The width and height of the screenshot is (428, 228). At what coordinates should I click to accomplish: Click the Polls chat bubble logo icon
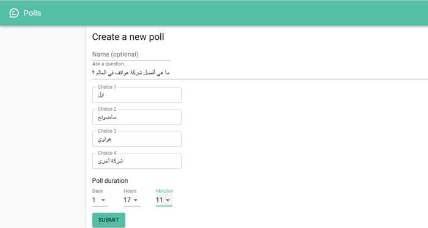pos(14,13)
